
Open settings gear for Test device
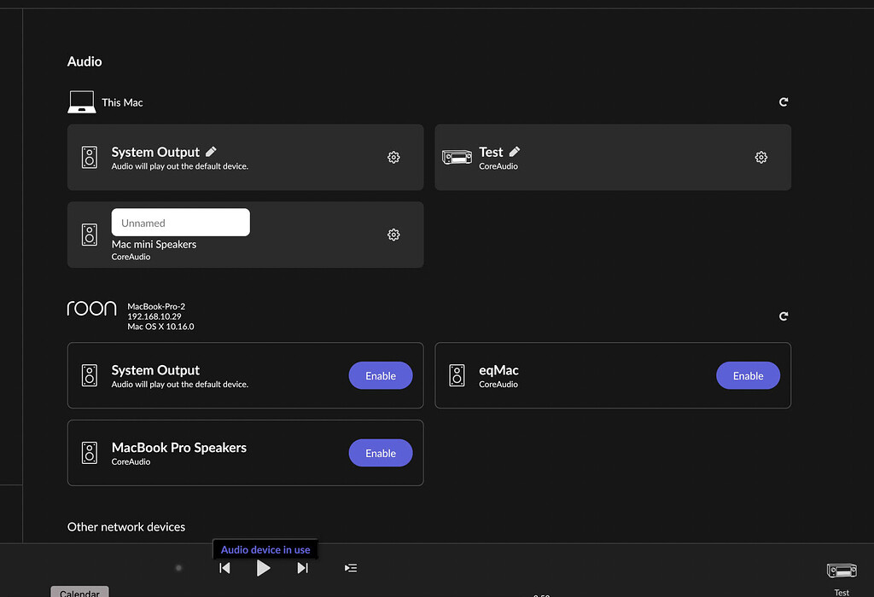[x=761, y=158]
